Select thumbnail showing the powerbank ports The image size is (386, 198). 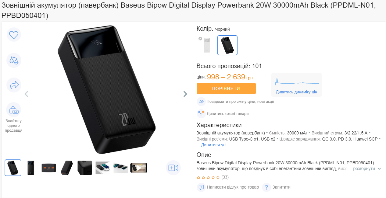click(x=49, y=168)
